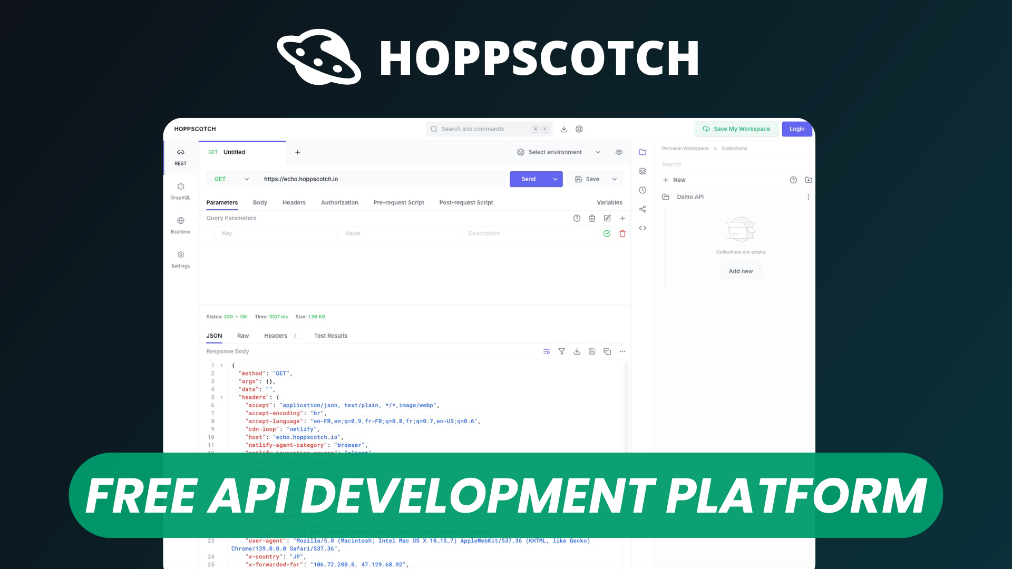The width and height of the screenshot is (1012, 569).
Task: Open the GET request method dropdown
Action: click(230, 179)
